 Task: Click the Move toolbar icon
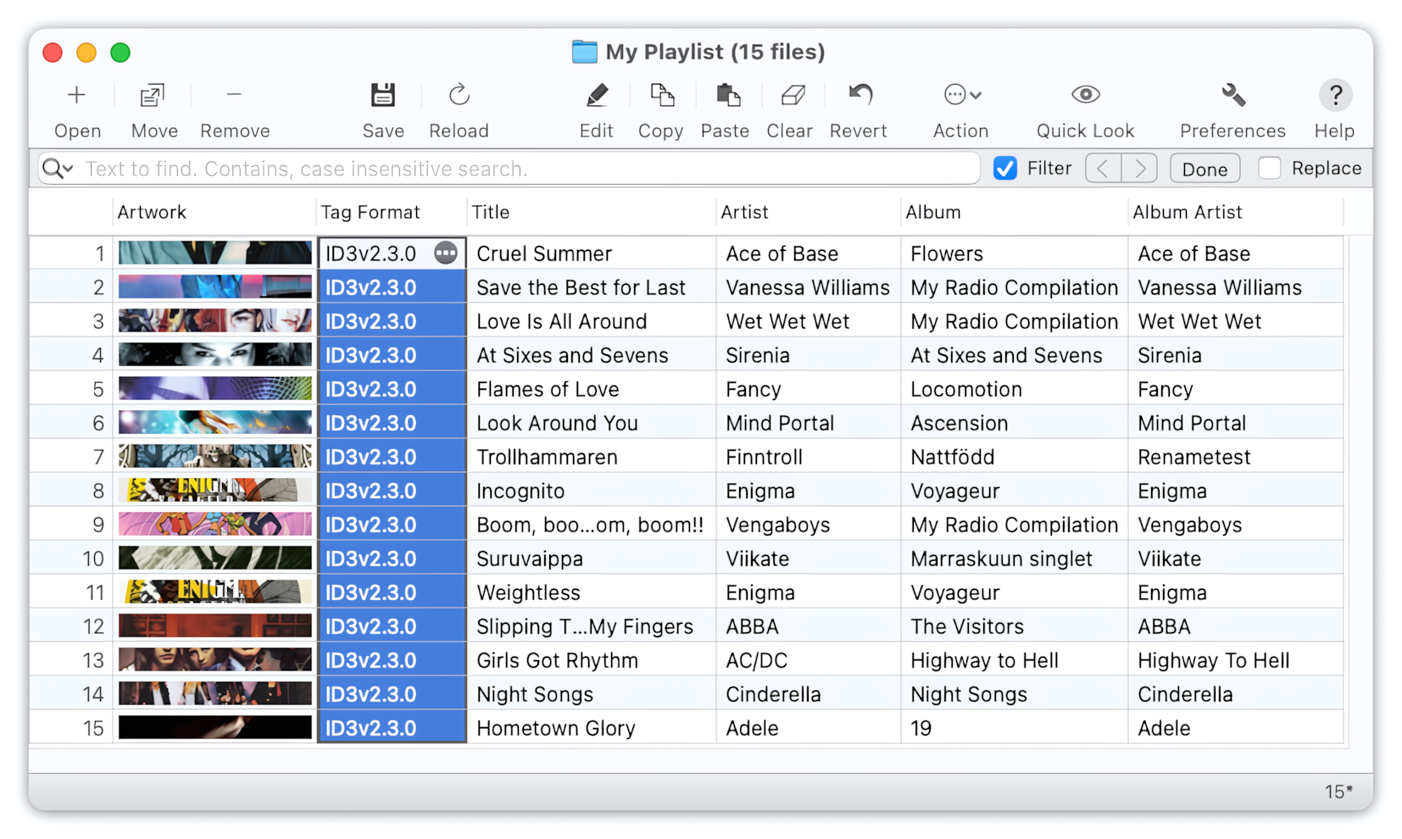point(153,95)
